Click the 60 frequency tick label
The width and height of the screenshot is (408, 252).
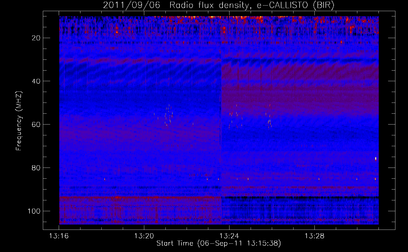point(36,124)
